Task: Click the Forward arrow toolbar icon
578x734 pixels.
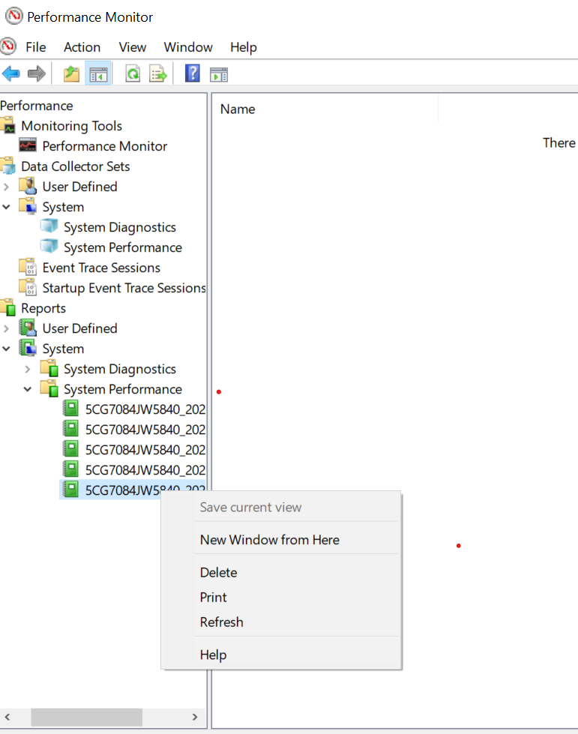Action: [36, 73]
